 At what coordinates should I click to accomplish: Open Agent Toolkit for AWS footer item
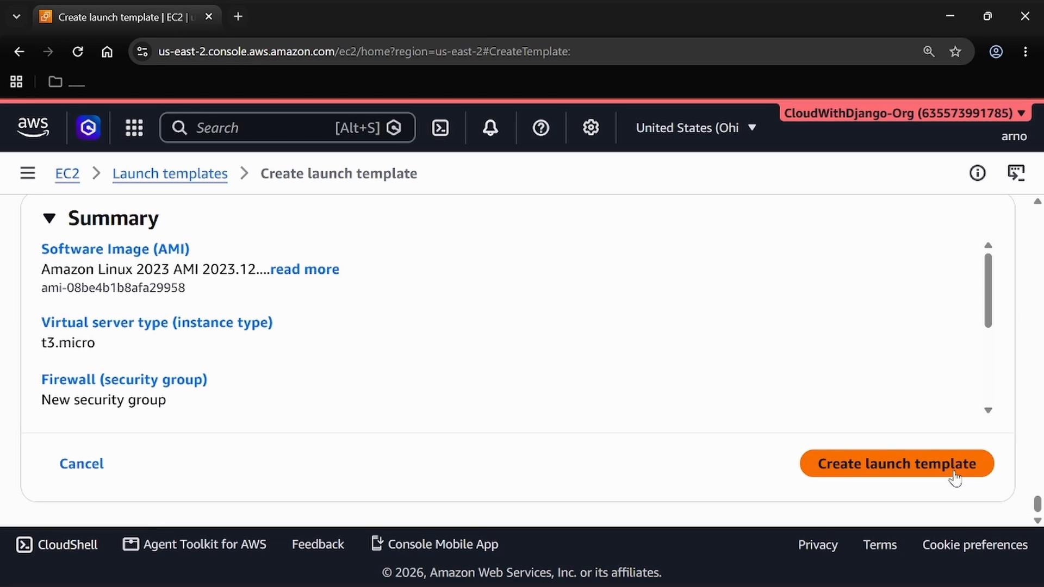pos(195,545)
